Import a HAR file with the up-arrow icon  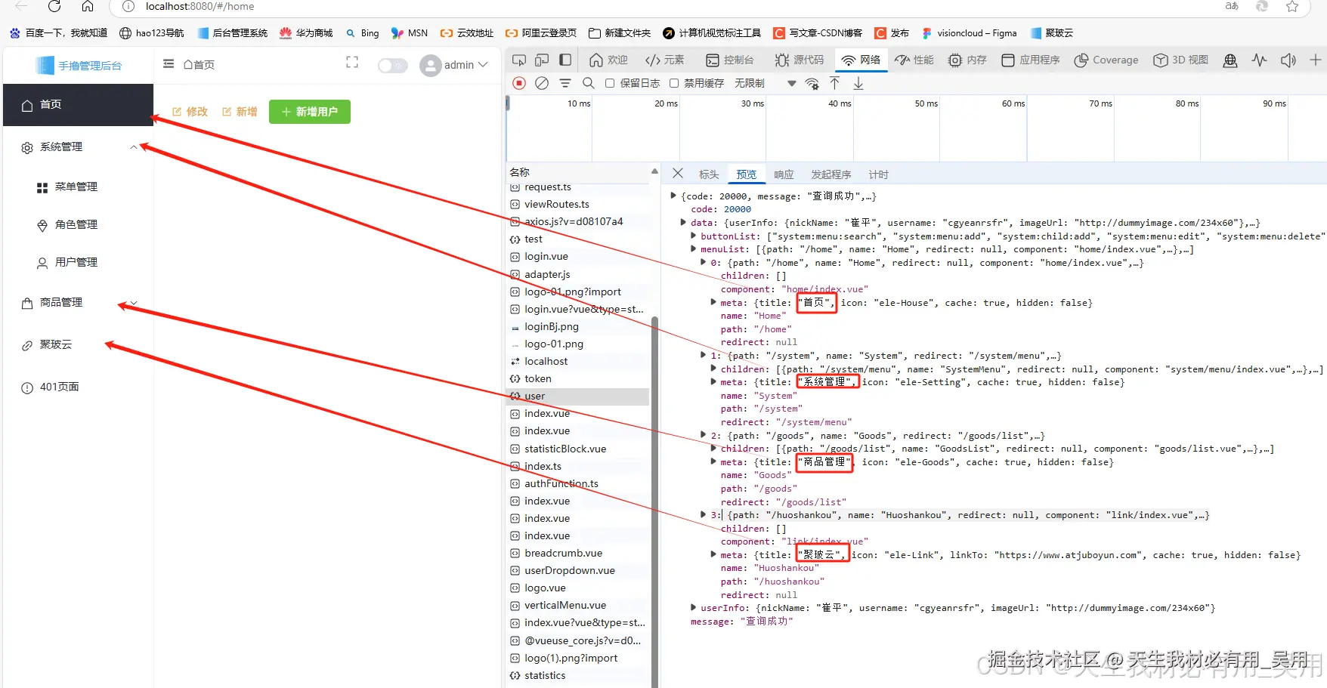[x=835, y=83]
